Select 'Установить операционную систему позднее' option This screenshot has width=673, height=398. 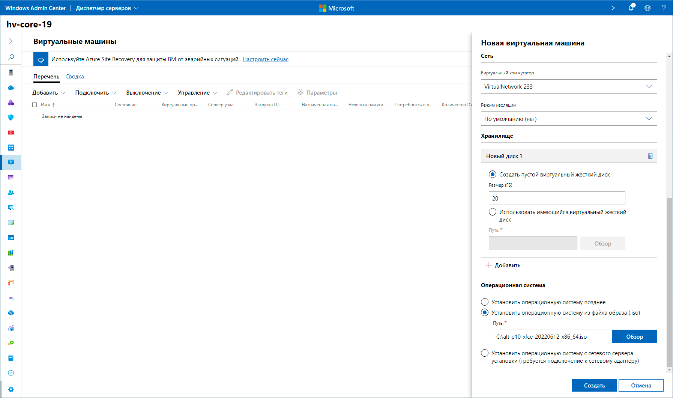pyautogui.click(x=485, y=302)
